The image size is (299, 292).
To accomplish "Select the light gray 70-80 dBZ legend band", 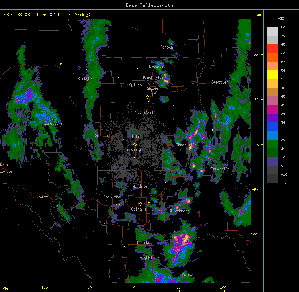I will 273,32.
